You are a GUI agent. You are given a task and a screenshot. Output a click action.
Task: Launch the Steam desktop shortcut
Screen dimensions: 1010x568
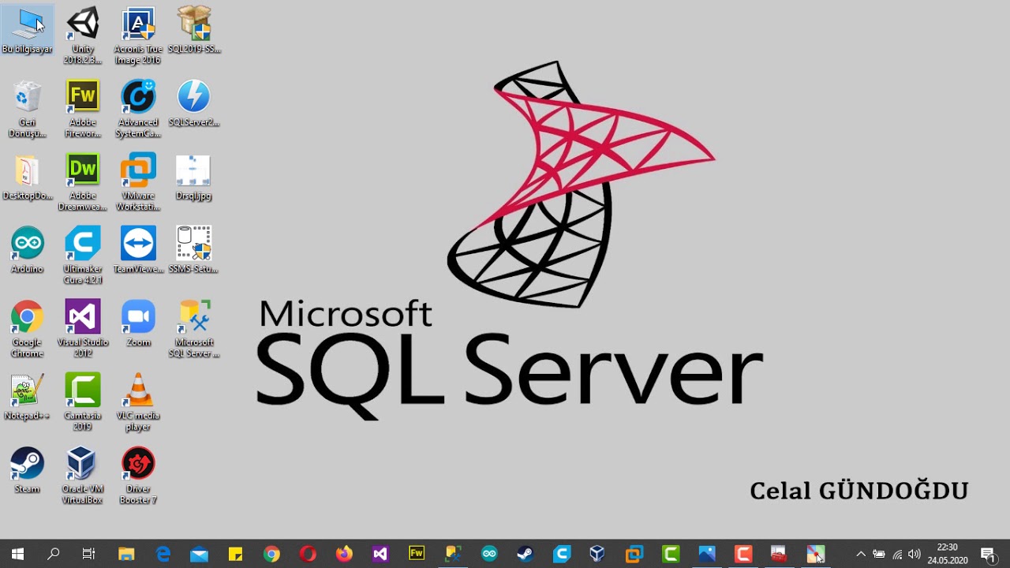tap(28, 470)
